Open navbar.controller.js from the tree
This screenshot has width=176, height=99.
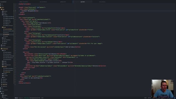click(x=9, y=68)
